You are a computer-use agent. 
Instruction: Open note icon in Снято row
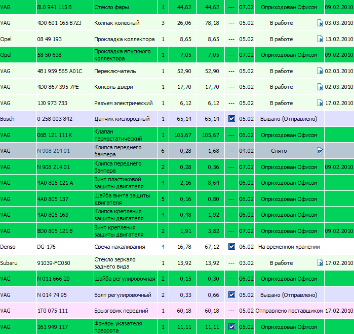pos(320,151)
